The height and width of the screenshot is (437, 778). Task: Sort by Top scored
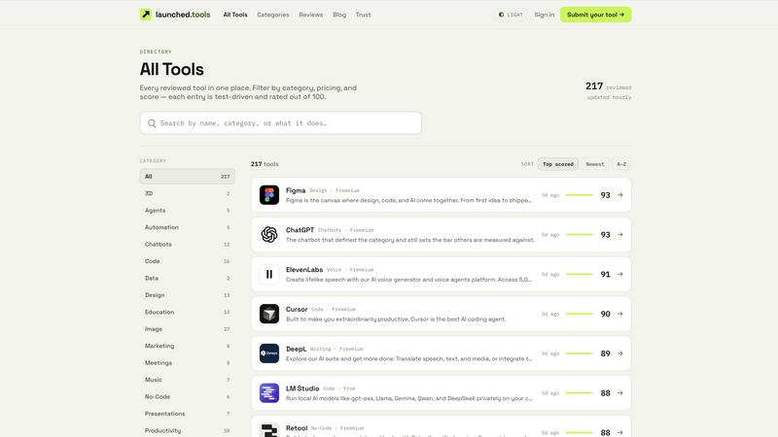557,164
